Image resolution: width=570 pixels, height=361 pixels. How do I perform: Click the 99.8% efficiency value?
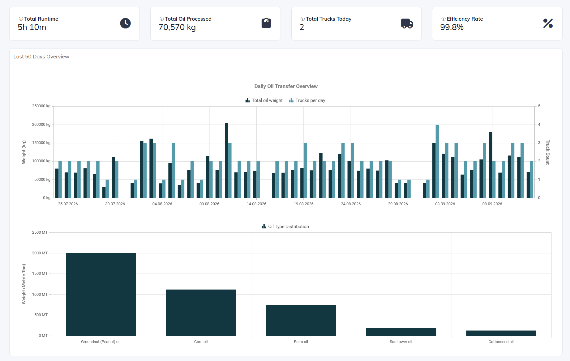(x=452, y=27)
